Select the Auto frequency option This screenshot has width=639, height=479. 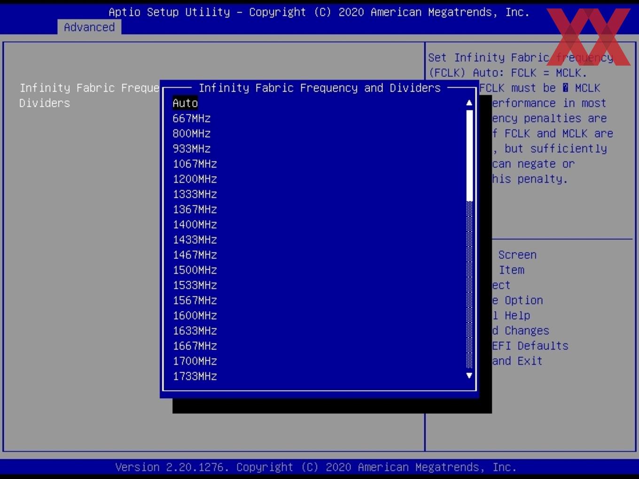coord(185,103)
